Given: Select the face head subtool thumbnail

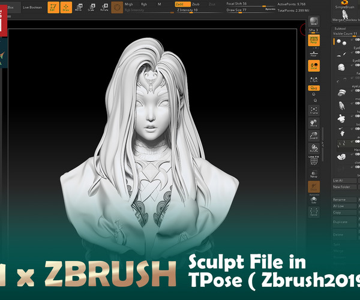Looking at the screenshot, I should point(341,67).
